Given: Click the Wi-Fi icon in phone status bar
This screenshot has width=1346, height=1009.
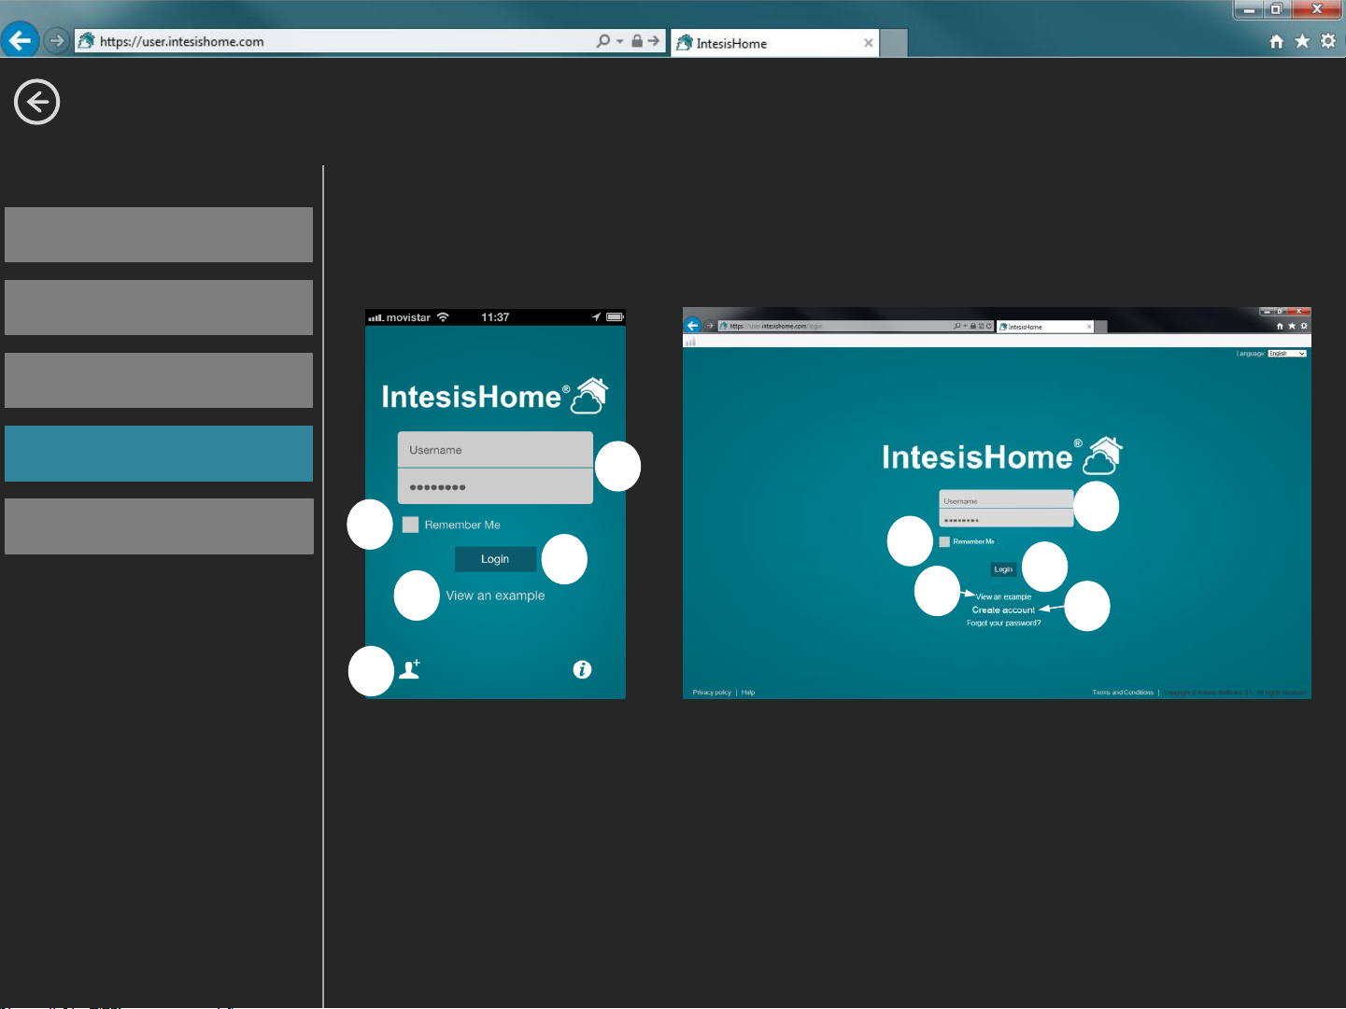Looking at the screenshot, I should click(x=443, y=317).
